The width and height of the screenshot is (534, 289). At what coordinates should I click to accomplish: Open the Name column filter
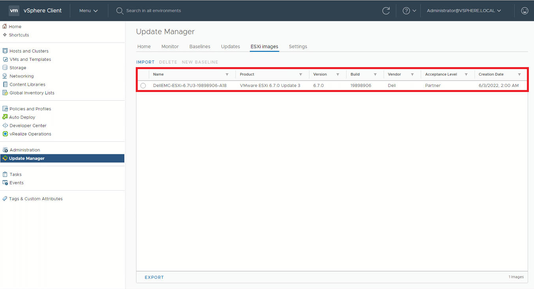click(x=227, y=74)
